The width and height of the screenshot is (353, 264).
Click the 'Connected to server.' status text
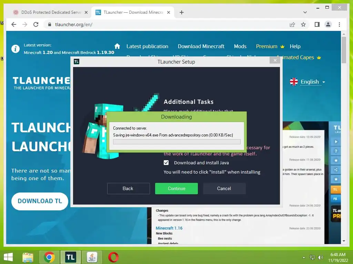tap(130, 128)
